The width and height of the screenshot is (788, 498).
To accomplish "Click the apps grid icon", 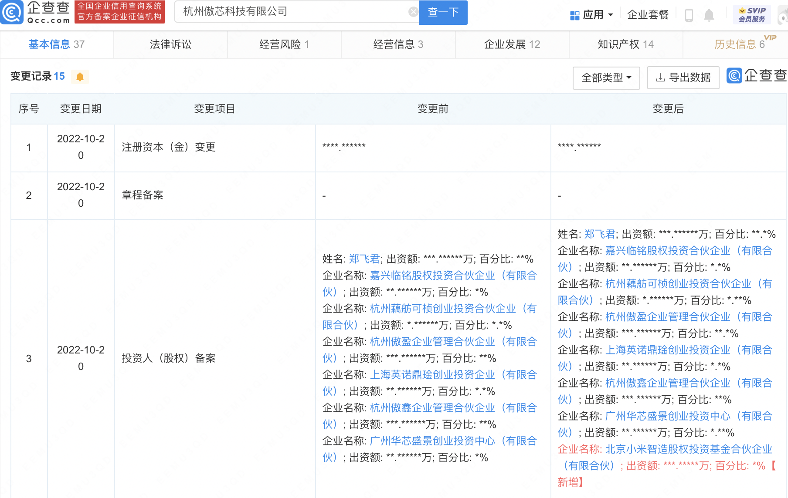I will click(575, 16).
